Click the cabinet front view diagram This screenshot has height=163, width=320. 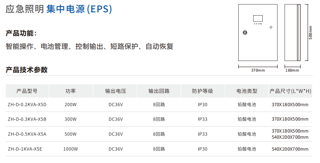coord(258,33)
